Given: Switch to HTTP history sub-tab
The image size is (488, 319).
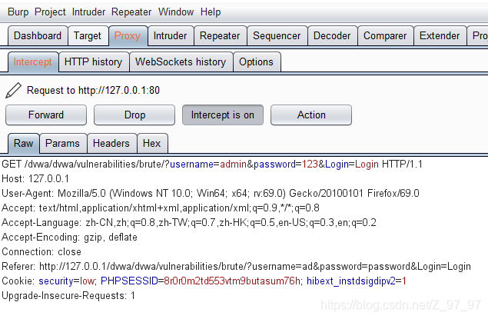Looking at the screenshot, I should (x=93, y=62).
